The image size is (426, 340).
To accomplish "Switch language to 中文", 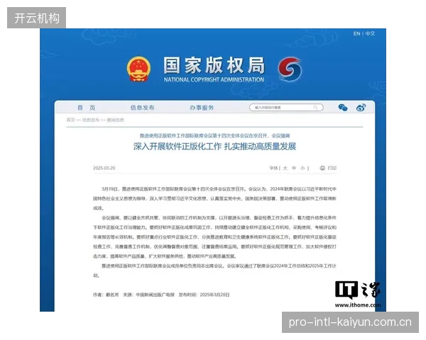I will click(x=370, y=33).
